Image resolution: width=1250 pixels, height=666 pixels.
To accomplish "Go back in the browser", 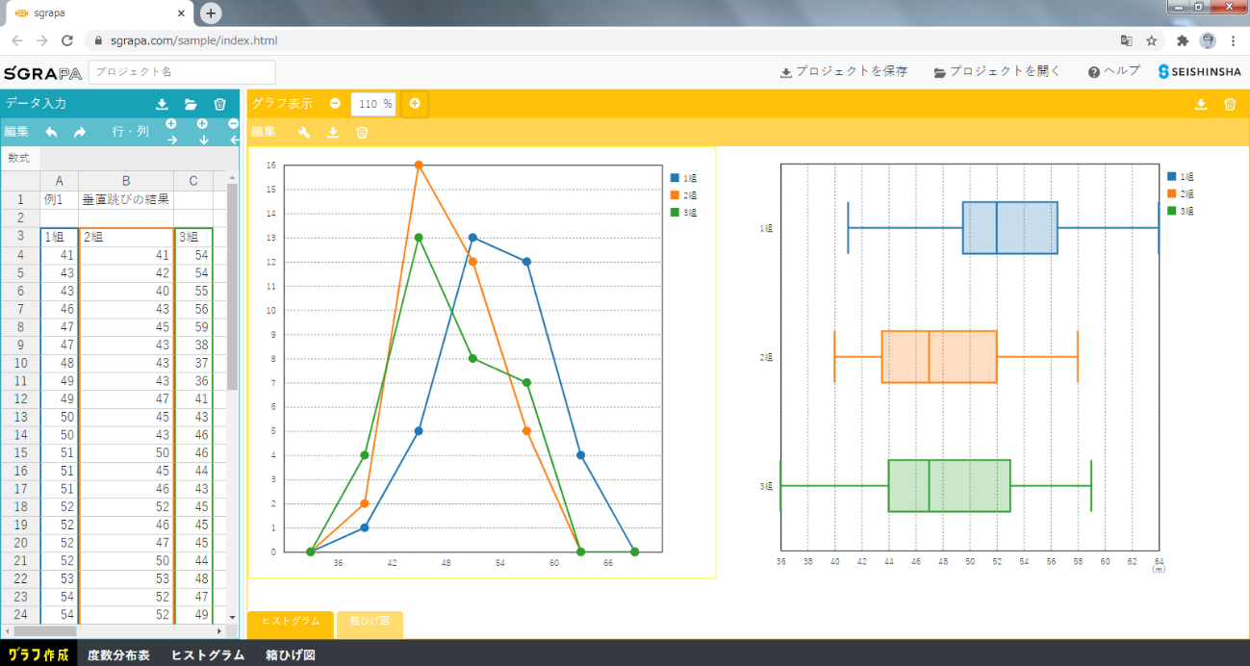I will (16, 40).
